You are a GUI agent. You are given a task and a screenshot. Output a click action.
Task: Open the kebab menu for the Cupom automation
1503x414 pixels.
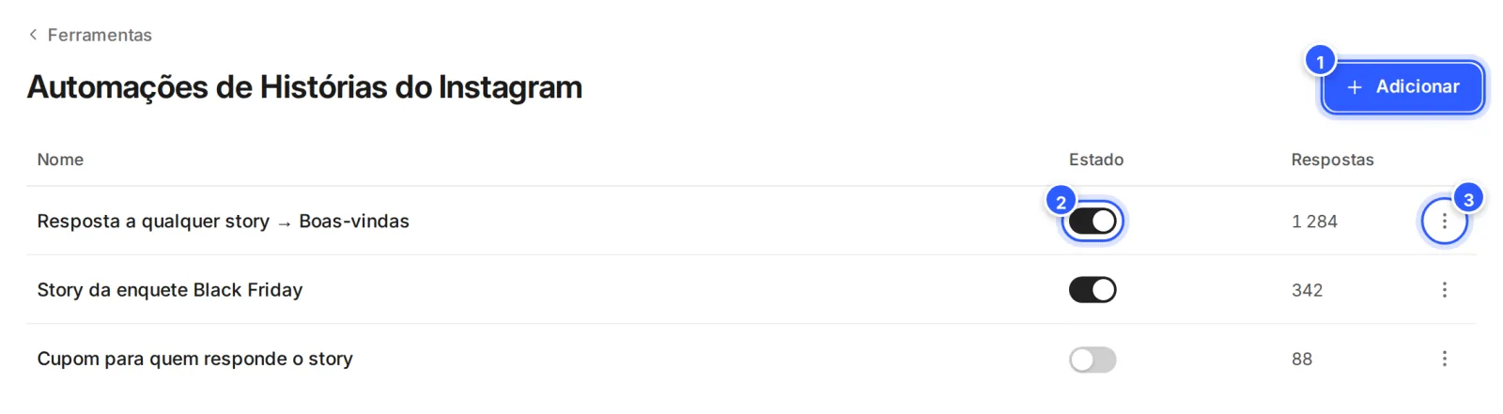point(1445,359)
